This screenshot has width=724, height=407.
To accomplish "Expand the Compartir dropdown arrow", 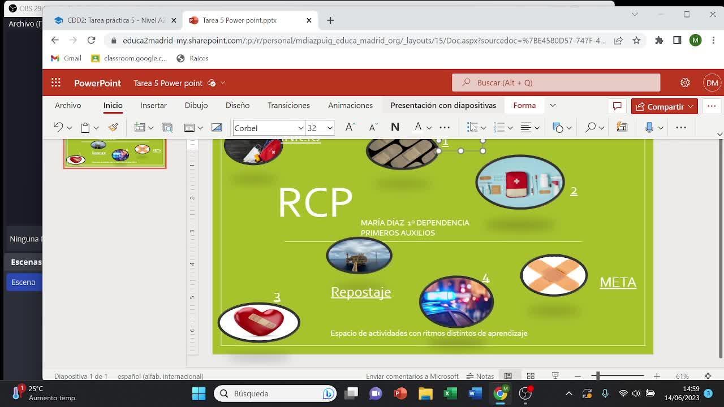I will (x=691, y=106).
